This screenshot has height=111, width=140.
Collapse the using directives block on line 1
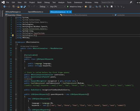pyautogui.click(x=16, y=18)
